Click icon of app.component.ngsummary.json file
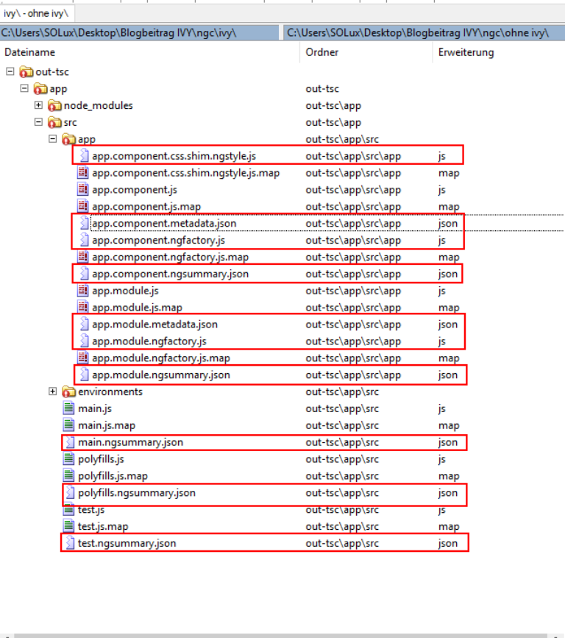This screenshot has height=638, width=565. (x=83, y=274)
